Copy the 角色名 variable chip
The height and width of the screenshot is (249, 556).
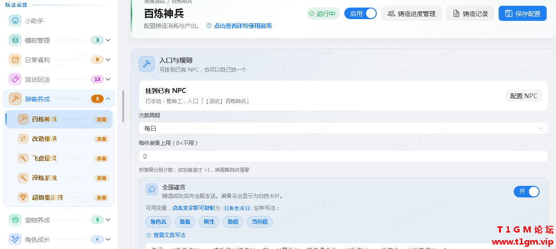click(158, 221)
